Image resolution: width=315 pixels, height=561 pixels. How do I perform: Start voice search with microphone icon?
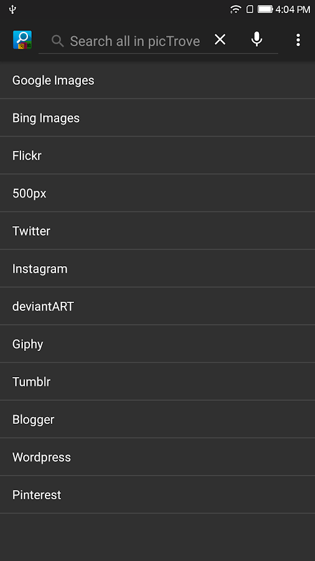point(256,39)
